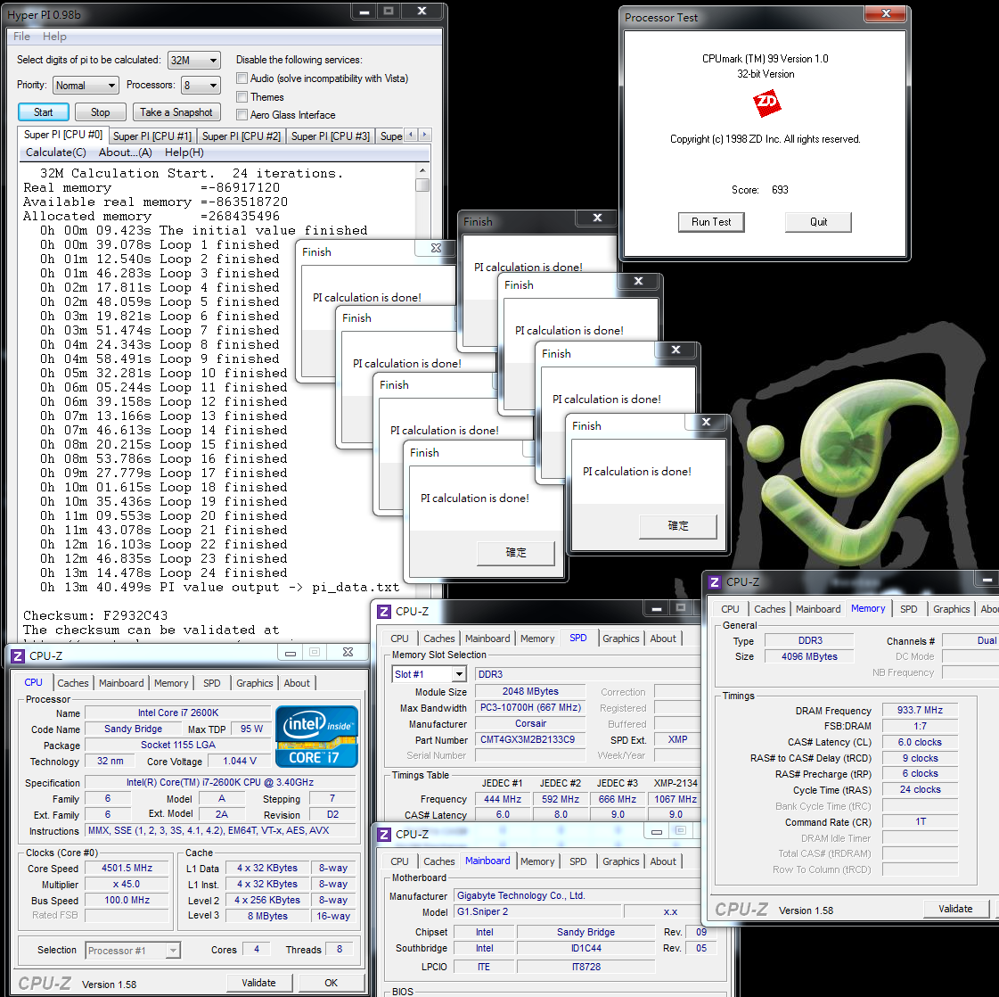Open the About...(A) menu in Super PI

point(126,152)
